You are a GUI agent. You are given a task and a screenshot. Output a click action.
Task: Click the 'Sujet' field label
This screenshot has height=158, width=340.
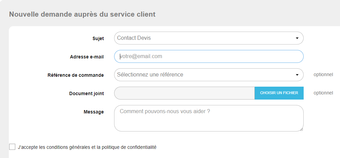click(98, 38)
